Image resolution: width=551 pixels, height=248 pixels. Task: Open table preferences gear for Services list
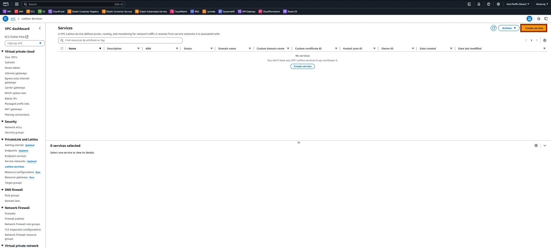pos(545,41)
